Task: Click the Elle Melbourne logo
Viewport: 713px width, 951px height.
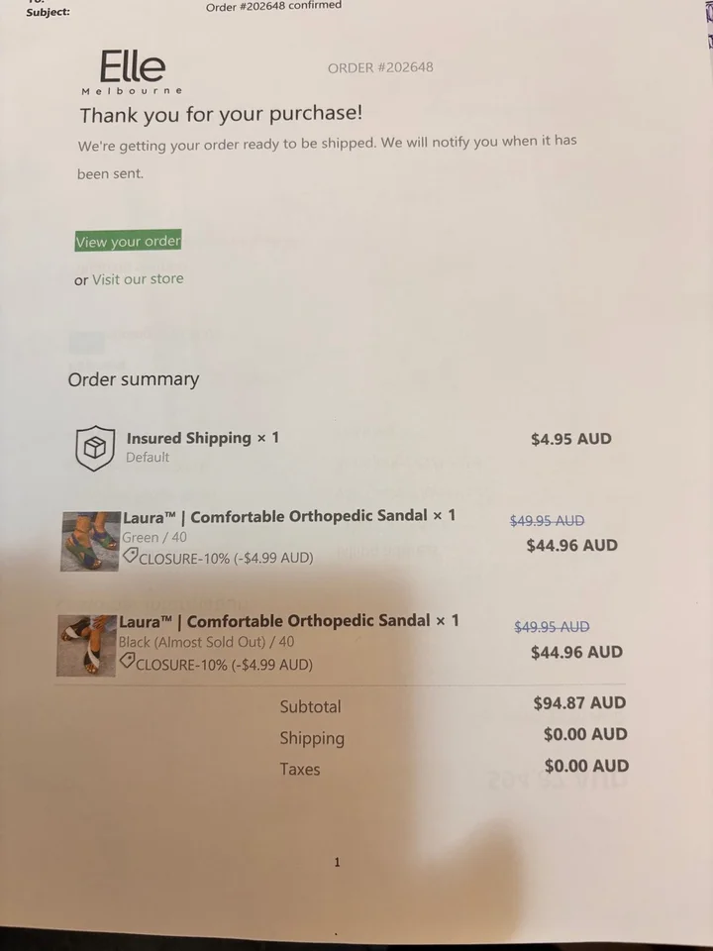Action: point(132,71)
